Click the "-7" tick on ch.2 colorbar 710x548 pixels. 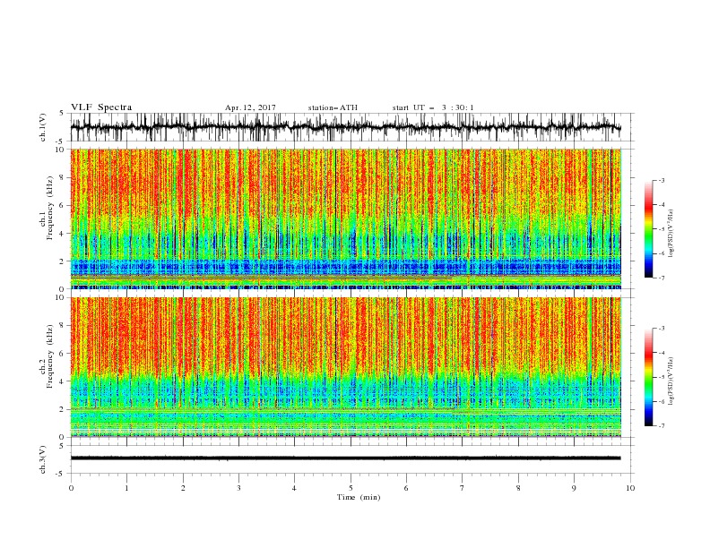tap(662, 425)
